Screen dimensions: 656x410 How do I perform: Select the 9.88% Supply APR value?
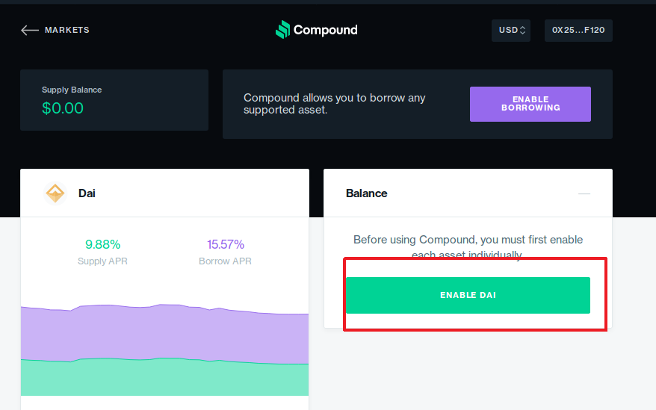[x=103, y=244]
